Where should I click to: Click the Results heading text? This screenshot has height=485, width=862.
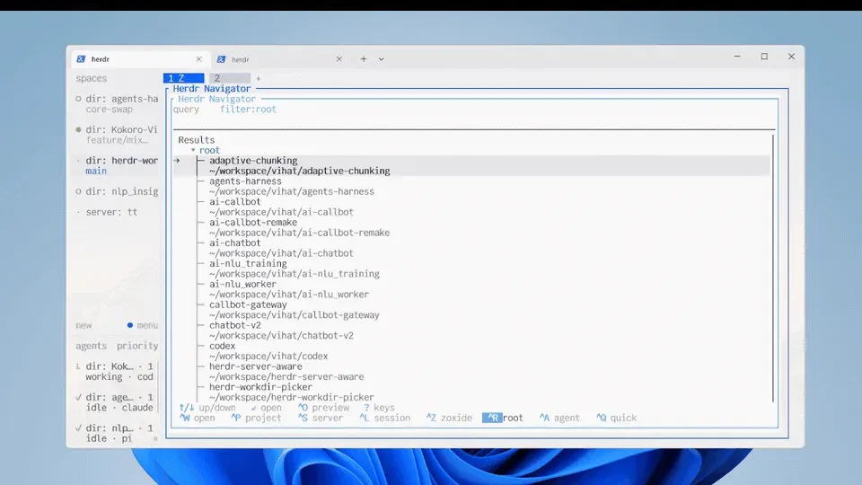pos(197,140)
